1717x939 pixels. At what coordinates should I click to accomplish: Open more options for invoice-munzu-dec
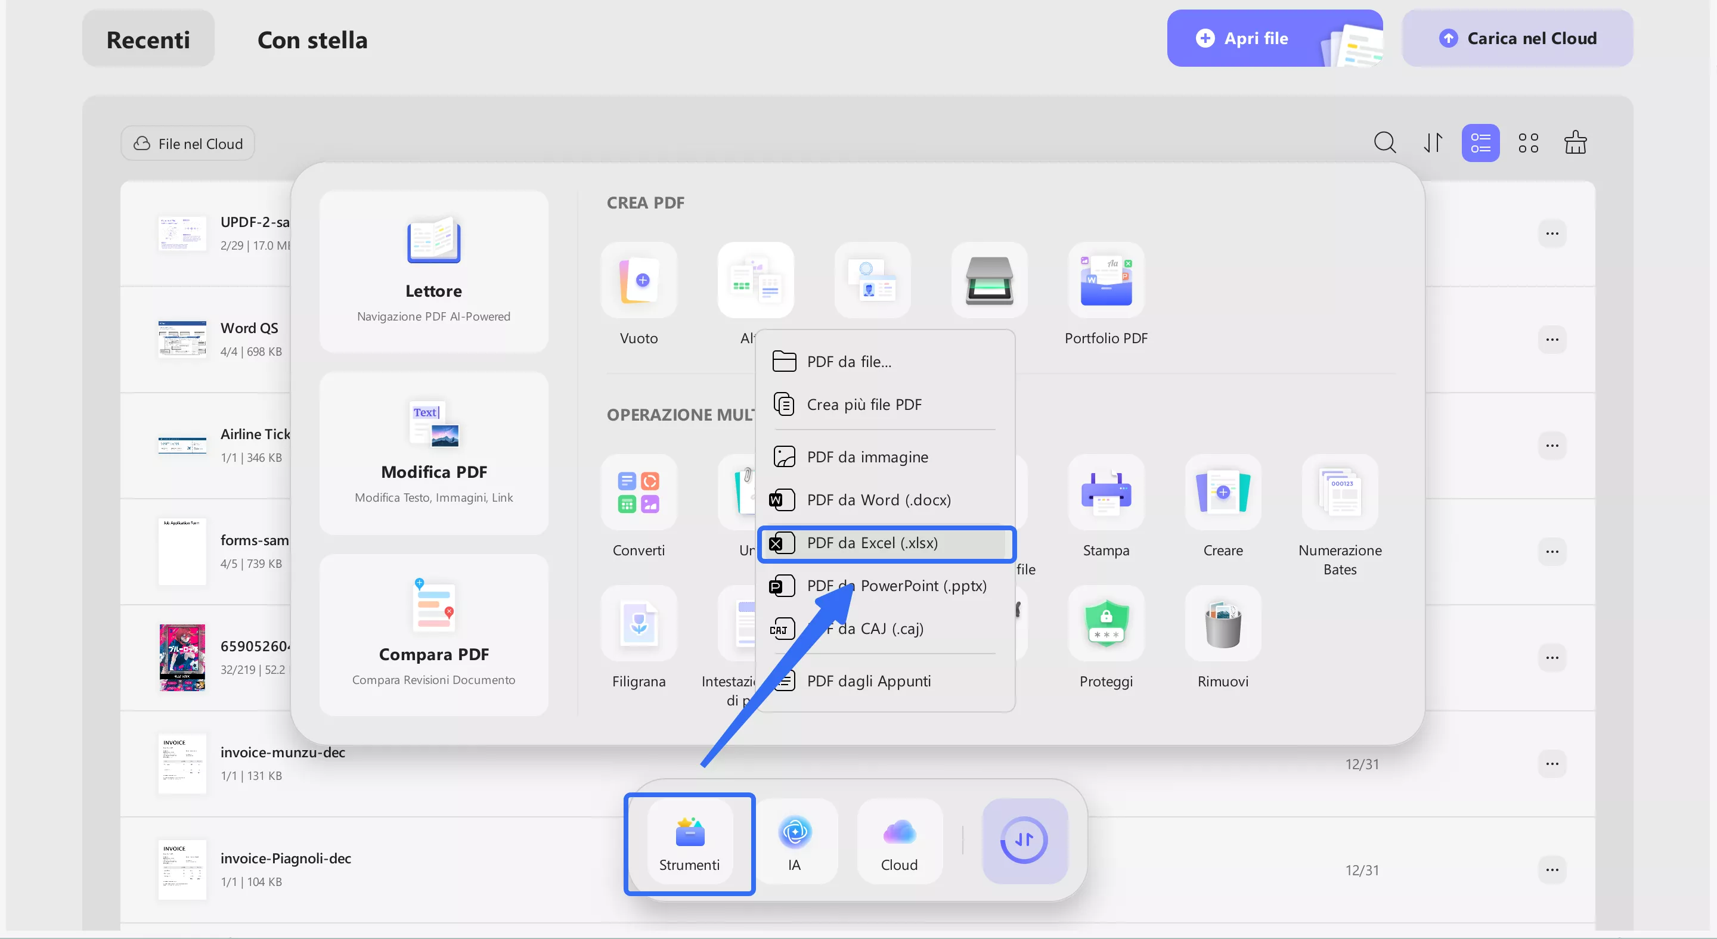(x=1551, y=764)
